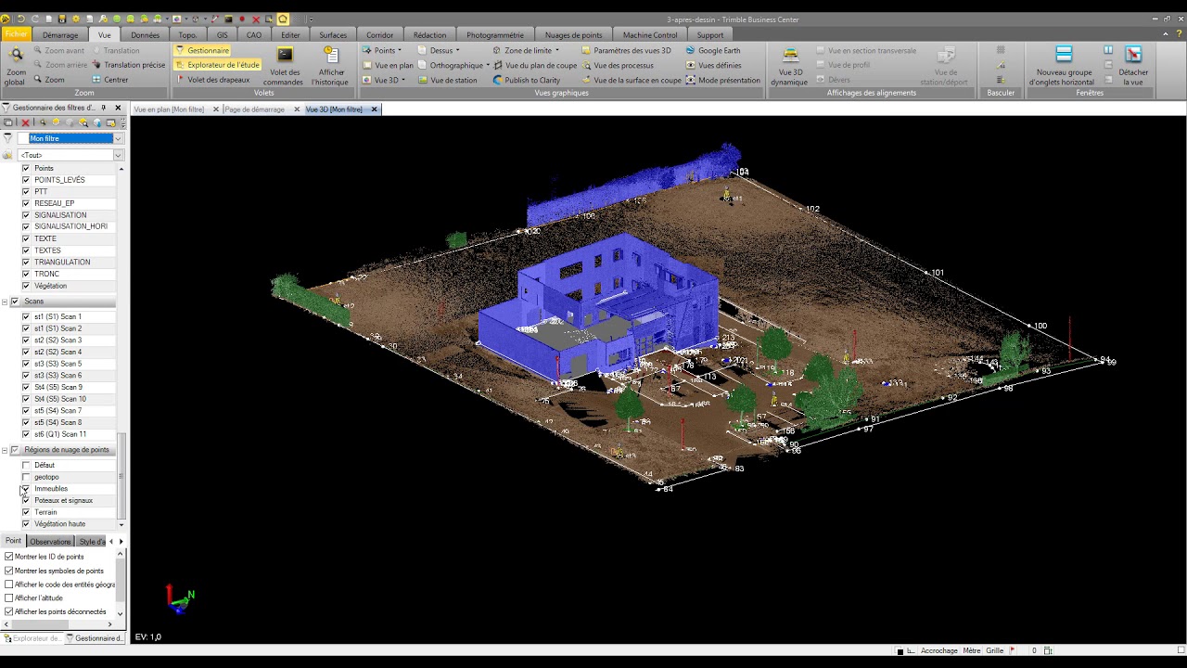1187x668 pixels.
Task: Toggle st6 (Q1) Scan 11 checkbox
Action: [x=26, y=434]
